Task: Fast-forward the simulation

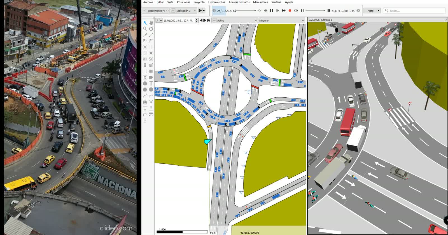Action: (x=284, y=11)
